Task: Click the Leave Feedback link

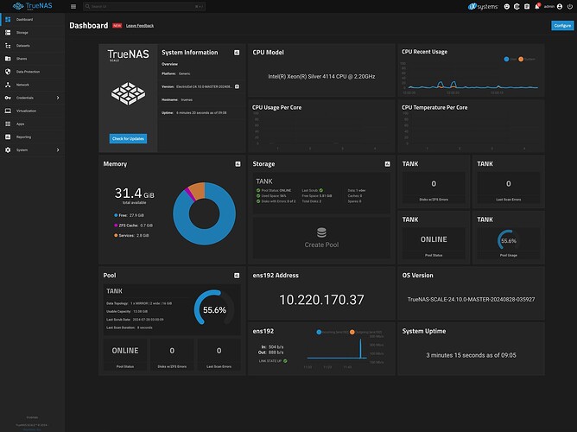Action: [x=141, y=26]
